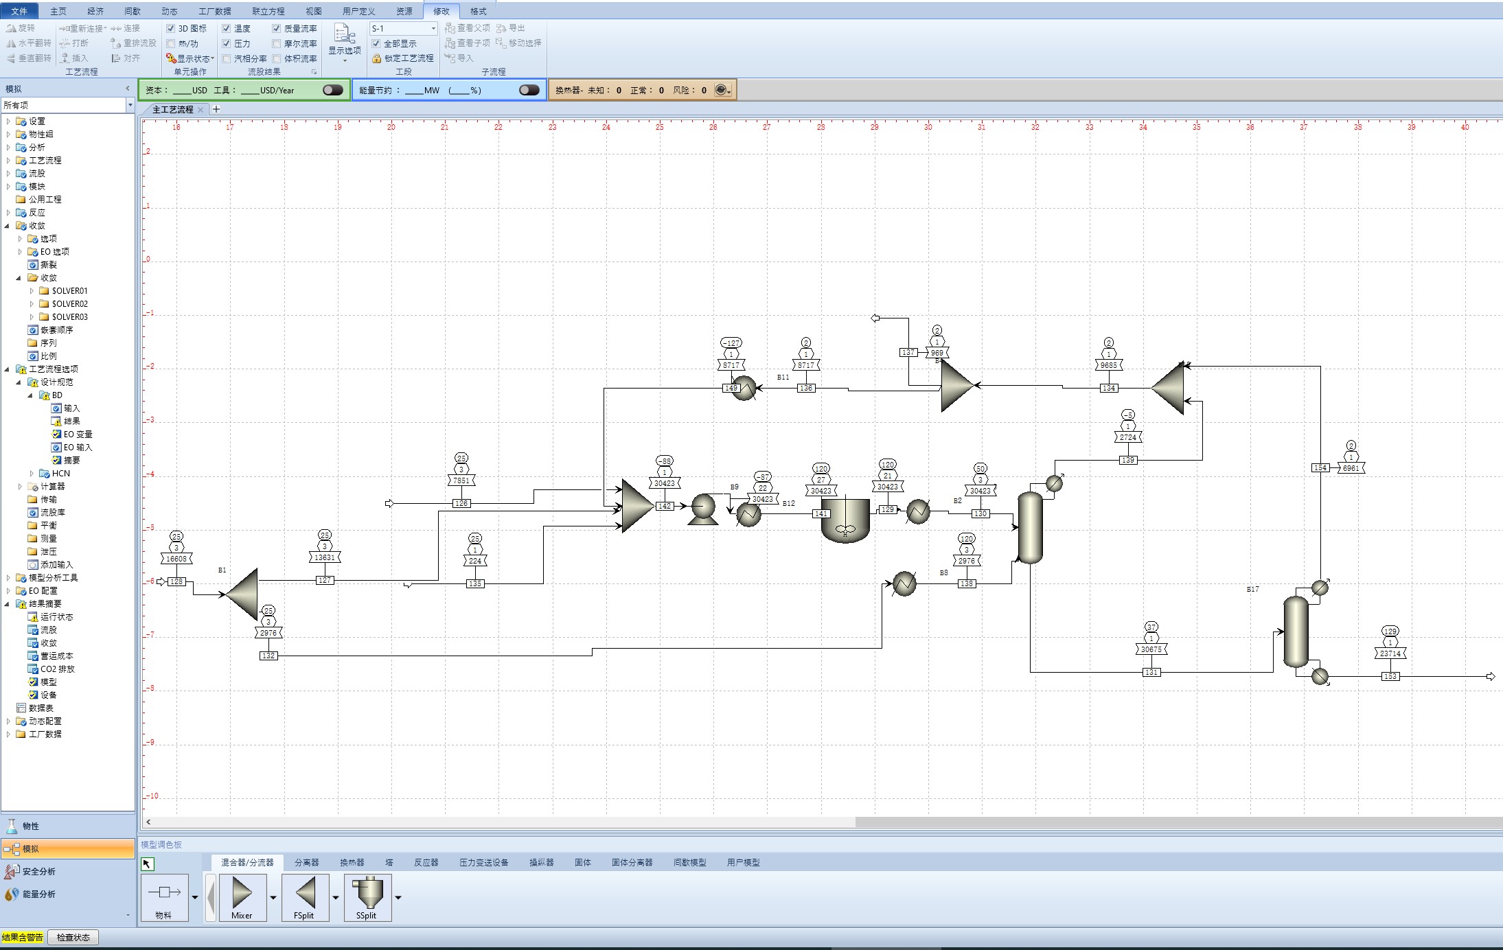The width and height of the screenshot is (1503, 950).
Task: Switch to the 经济 ribbon tab
Action: (95, 11)
